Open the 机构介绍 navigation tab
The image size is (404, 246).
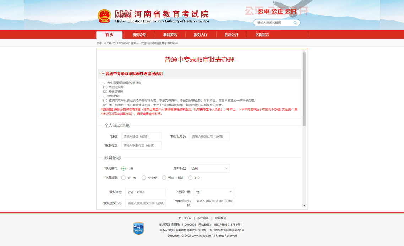pyautogui.click(x=139, y=35)
